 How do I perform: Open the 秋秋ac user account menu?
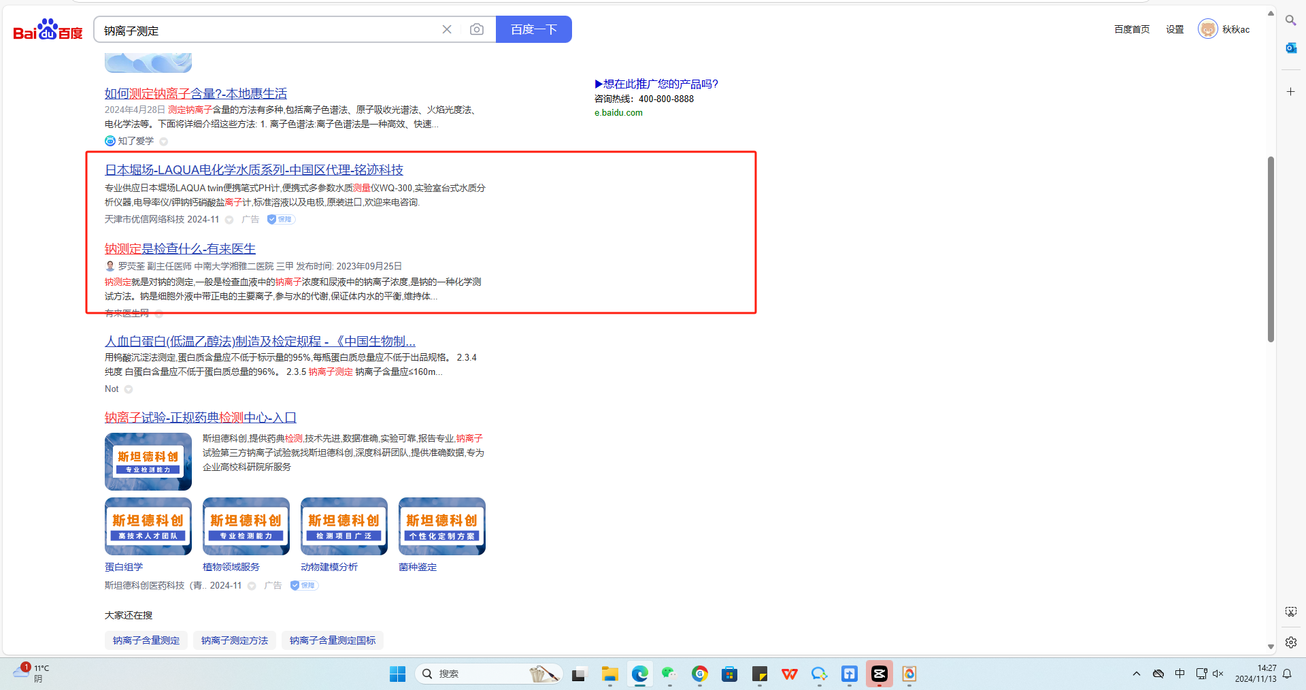tap(1224, 29)
